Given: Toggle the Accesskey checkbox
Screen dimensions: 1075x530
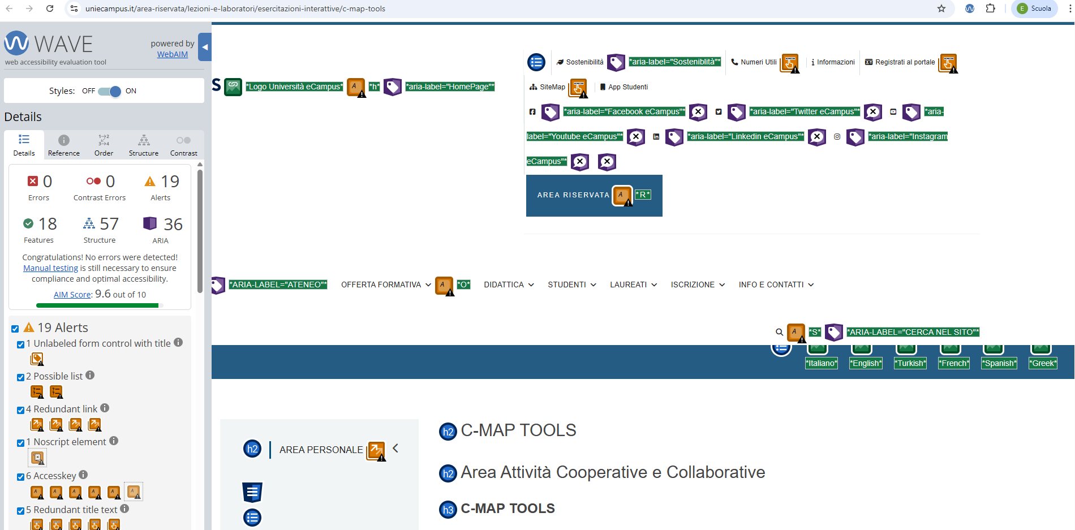Looking at the screenshot, I should point(21,477).
